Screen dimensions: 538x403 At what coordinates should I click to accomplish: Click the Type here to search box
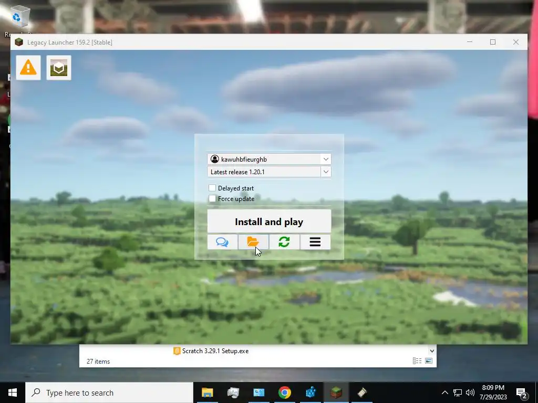(x=109, y=393)
